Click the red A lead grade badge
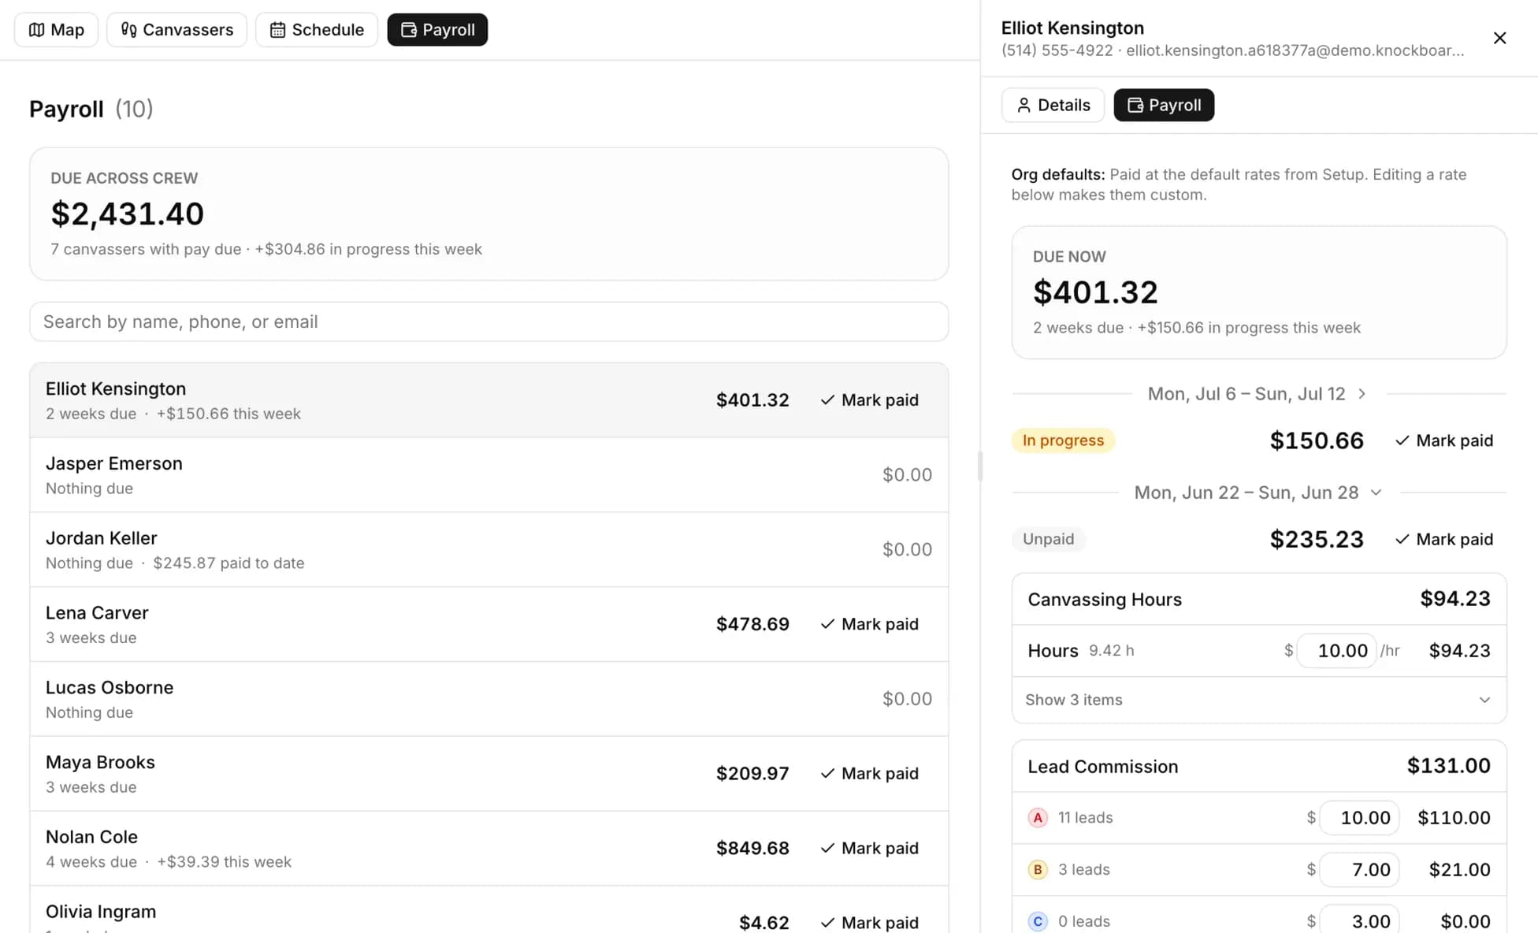 (x=1038, y=818)
